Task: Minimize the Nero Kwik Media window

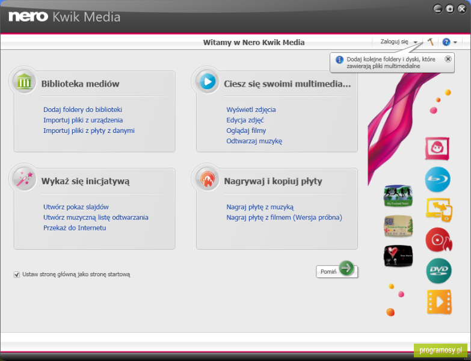Action: [438, 8]
